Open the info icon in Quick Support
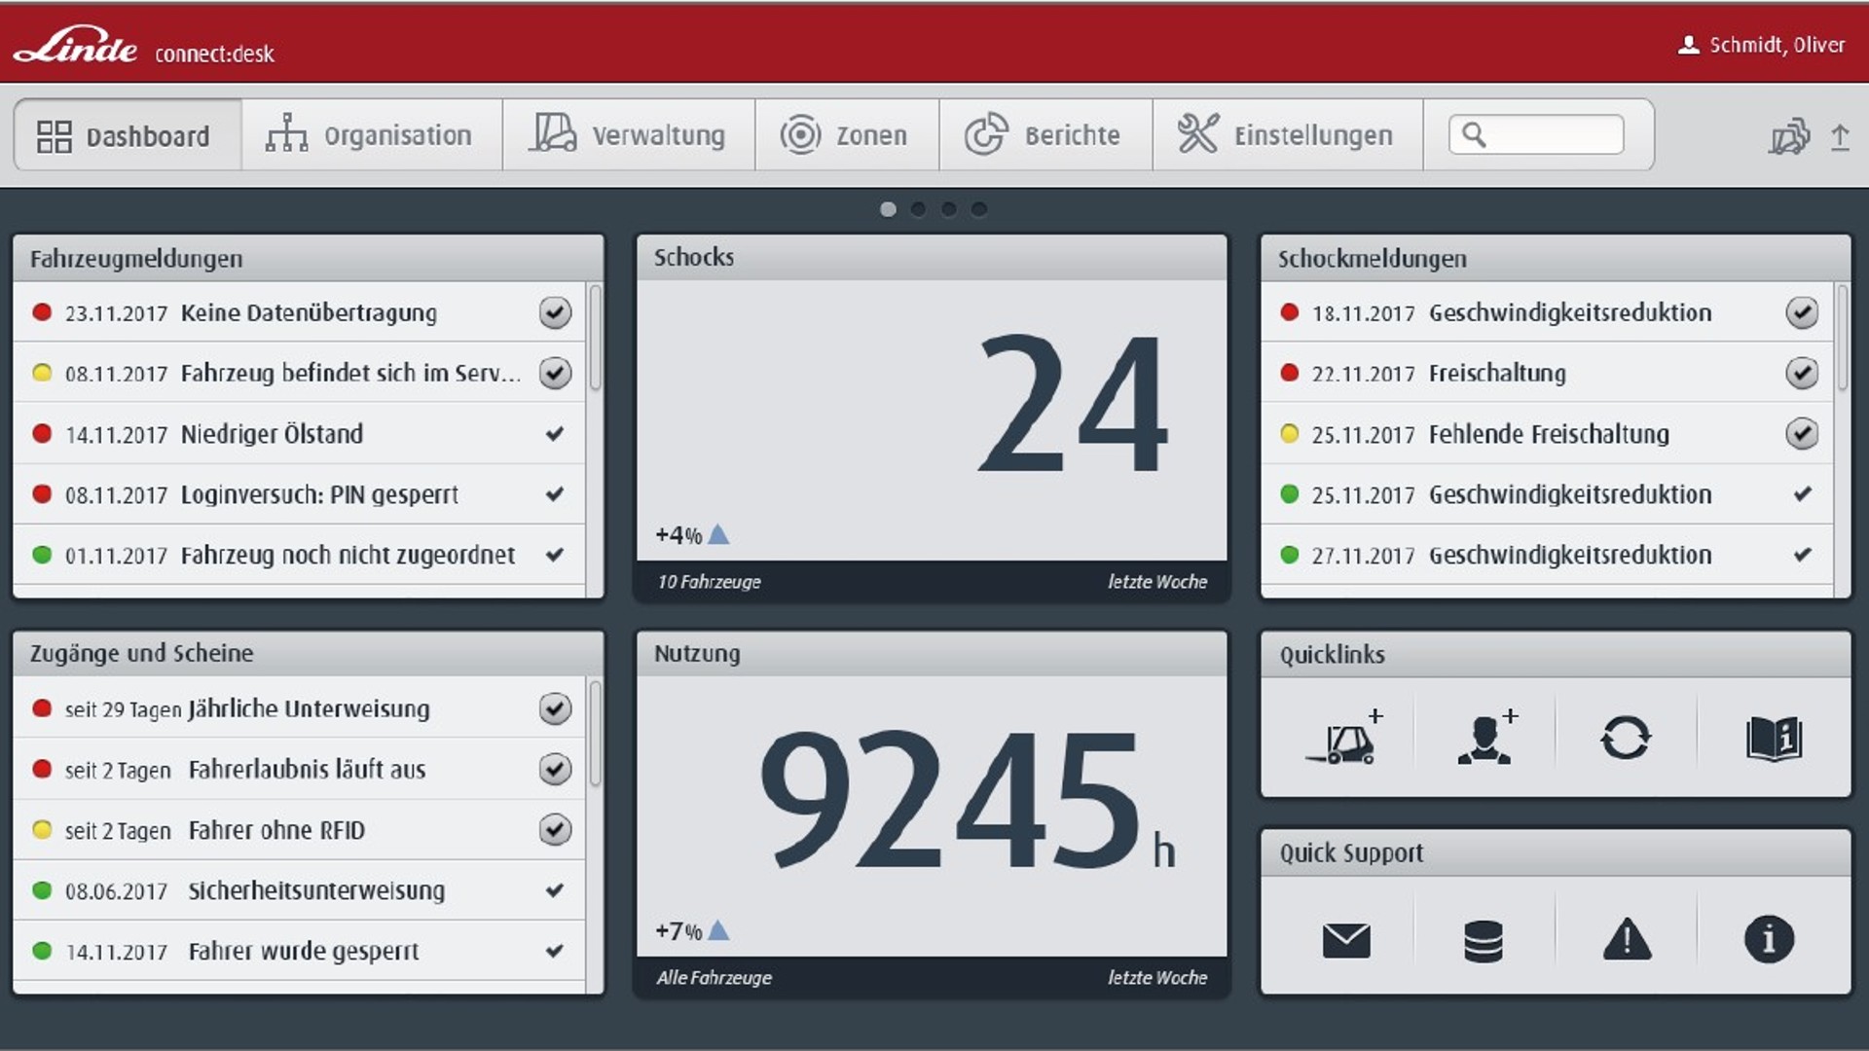The image size is (1869, 1051). pyautogui.click(x=1770, y=938)
